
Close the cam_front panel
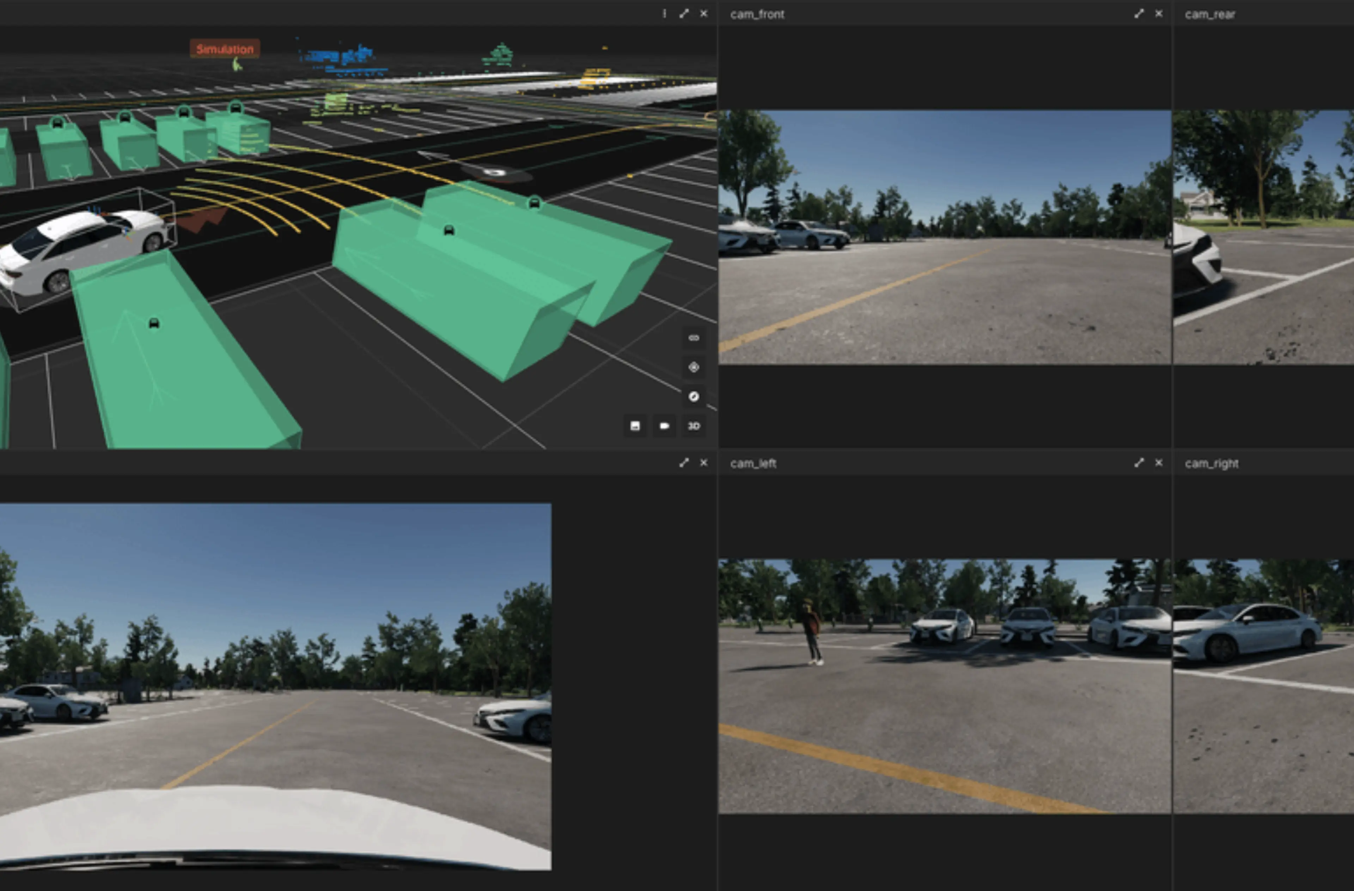[x=1159, y=14]
